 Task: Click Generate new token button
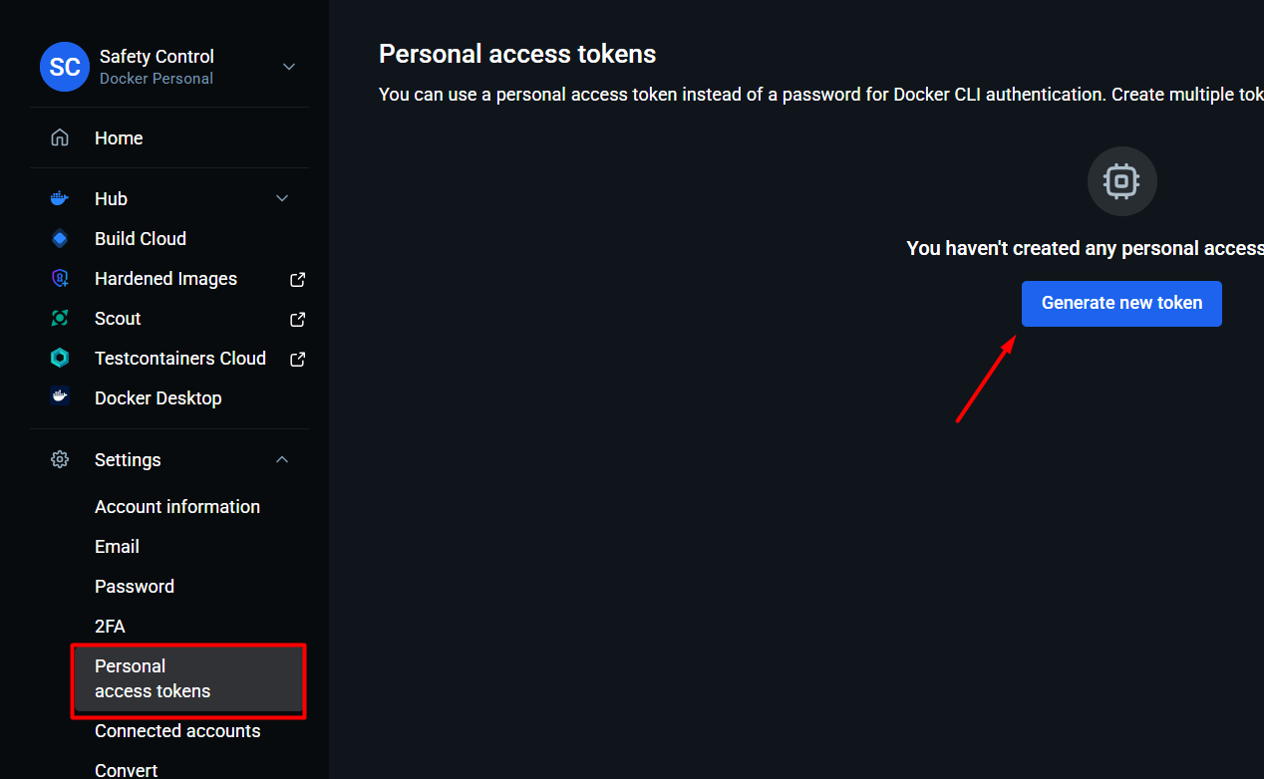pos(1121,303)
